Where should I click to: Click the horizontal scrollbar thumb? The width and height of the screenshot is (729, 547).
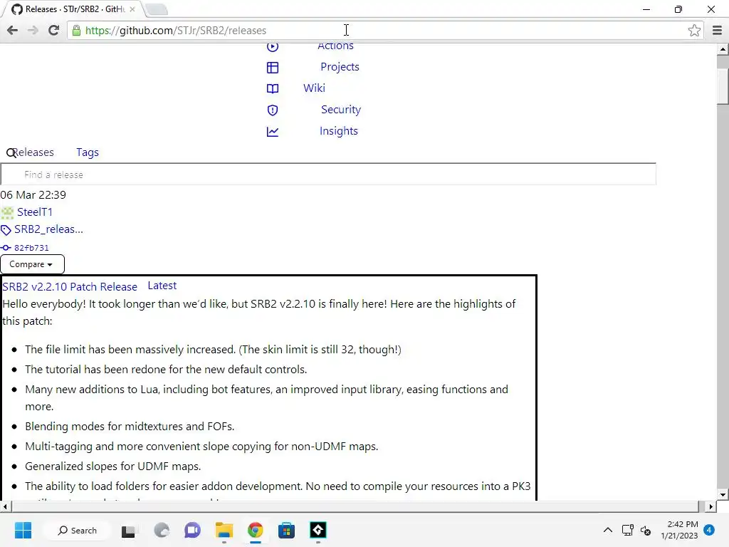click(x=355, y=506)
